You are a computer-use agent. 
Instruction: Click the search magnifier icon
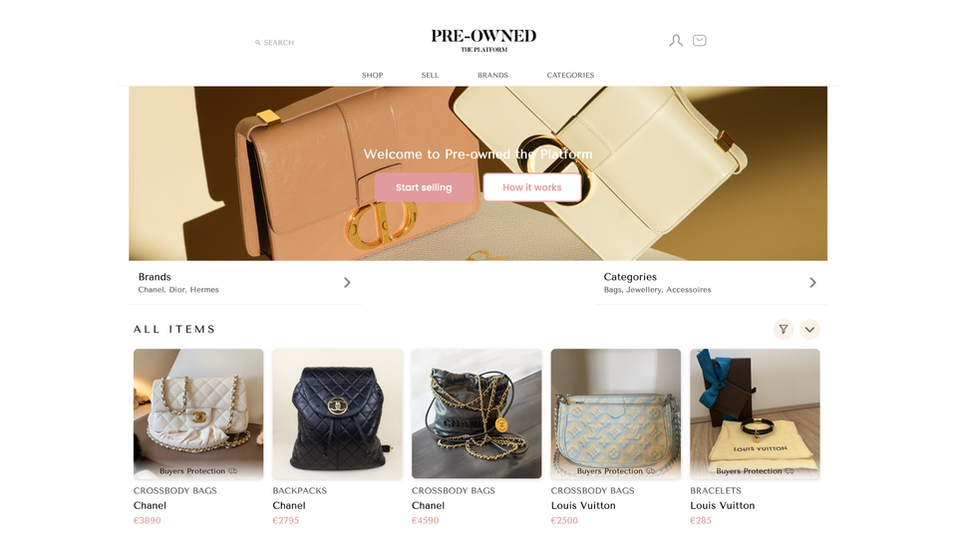pos(257,43)
